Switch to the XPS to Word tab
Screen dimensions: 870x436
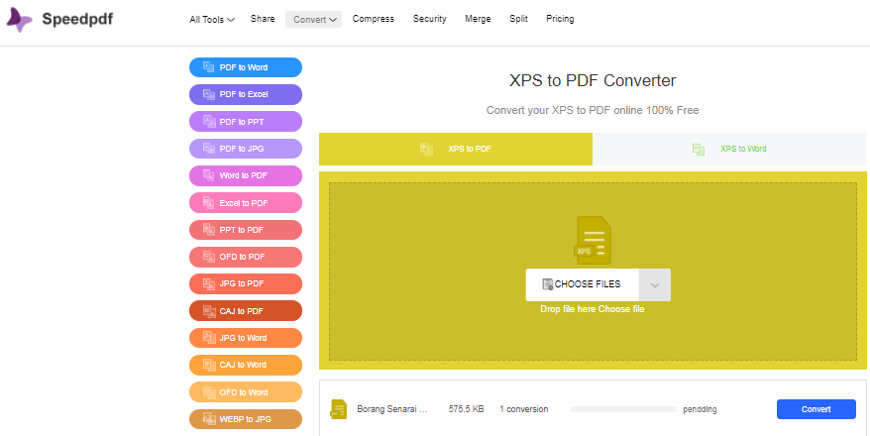(x=729, y=149)
